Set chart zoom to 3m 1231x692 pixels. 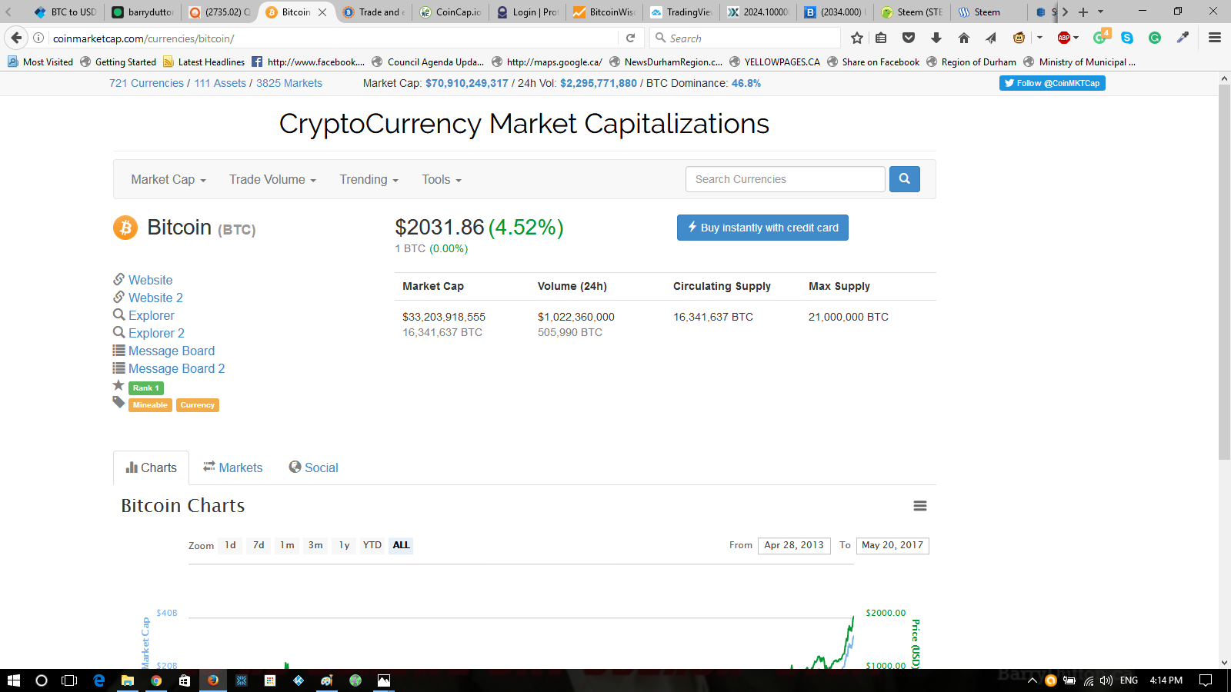(315, 545)
